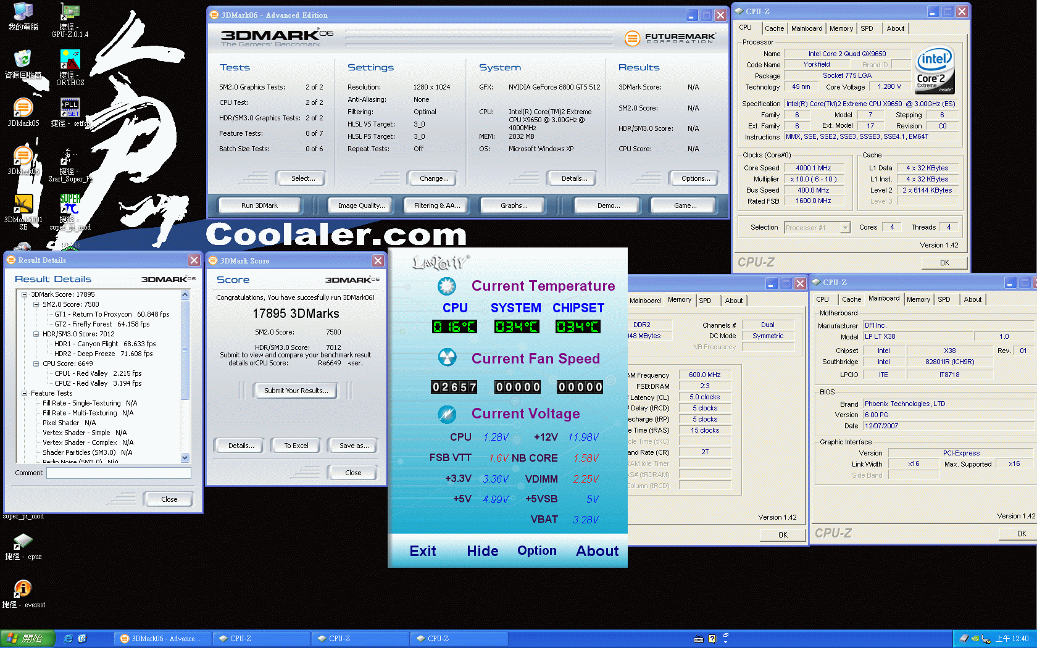Click the language bar help icon
Screen dimensions: 1037x648
click(712, 639)
